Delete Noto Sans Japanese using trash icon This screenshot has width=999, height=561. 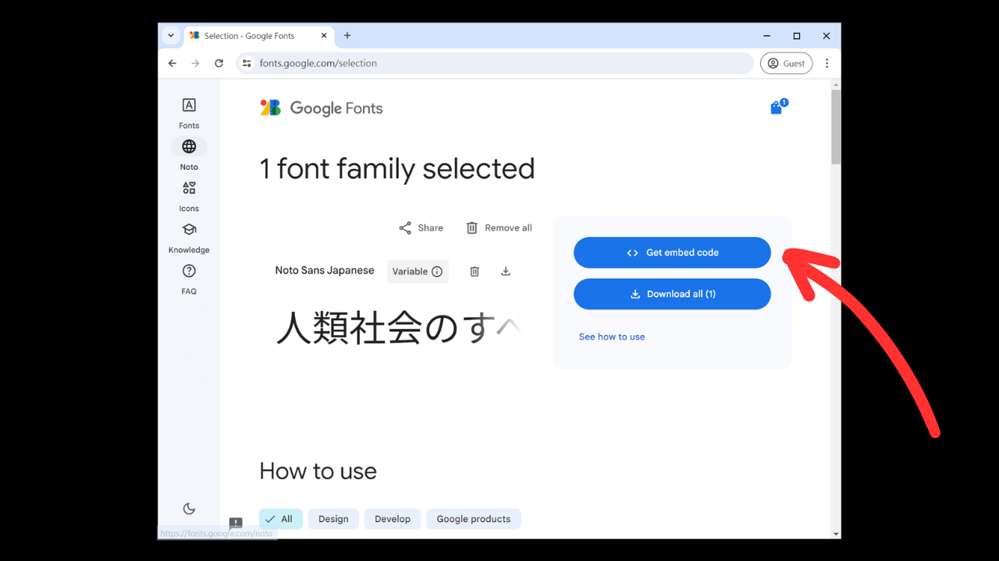click(x=475, y=271)
